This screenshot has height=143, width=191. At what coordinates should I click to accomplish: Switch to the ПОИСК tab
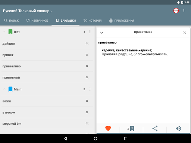[12, 20]
